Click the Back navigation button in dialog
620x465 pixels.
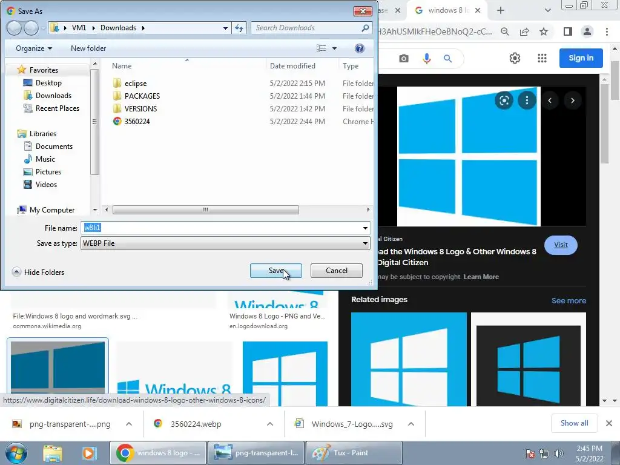point(14,28)
